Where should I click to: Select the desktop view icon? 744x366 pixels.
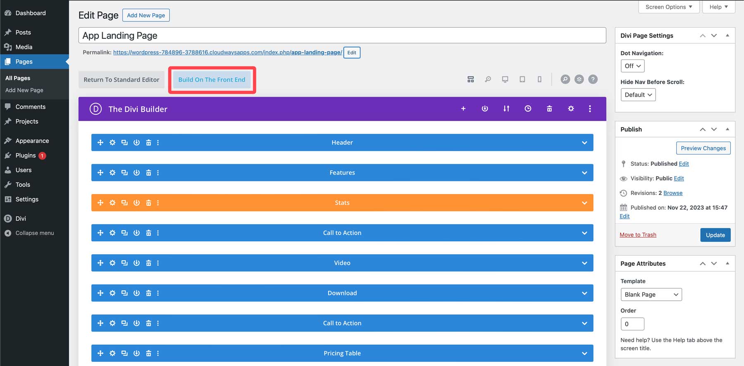[x=505, y=79]
